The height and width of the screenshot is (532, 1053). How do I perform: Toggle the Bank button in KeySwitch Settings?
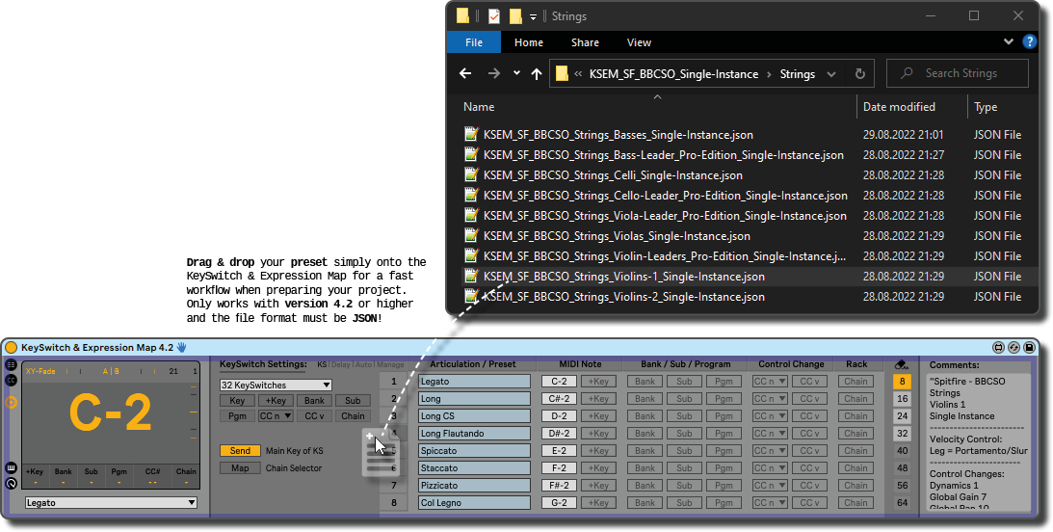(314, 400)
